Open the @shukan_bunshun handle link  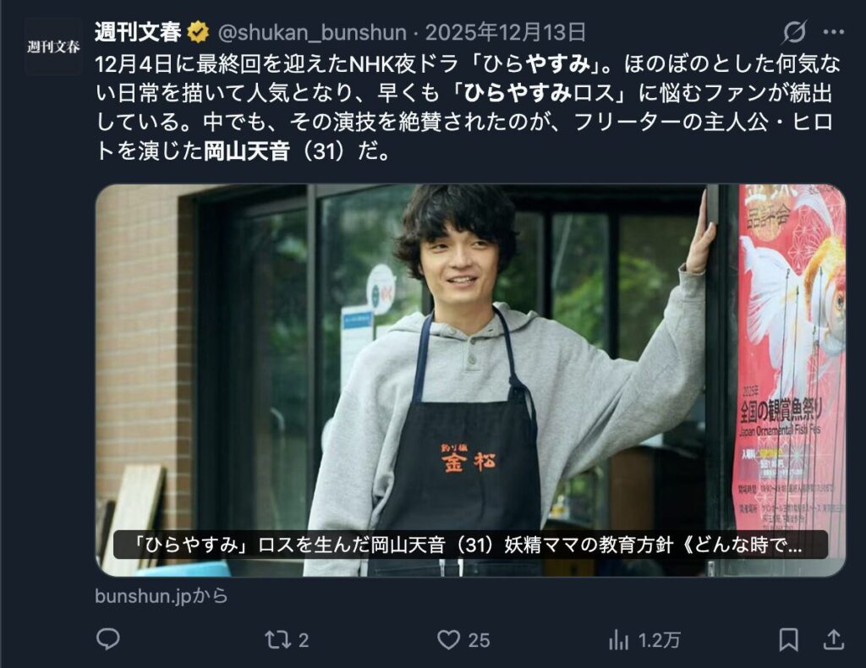(312, 33)
